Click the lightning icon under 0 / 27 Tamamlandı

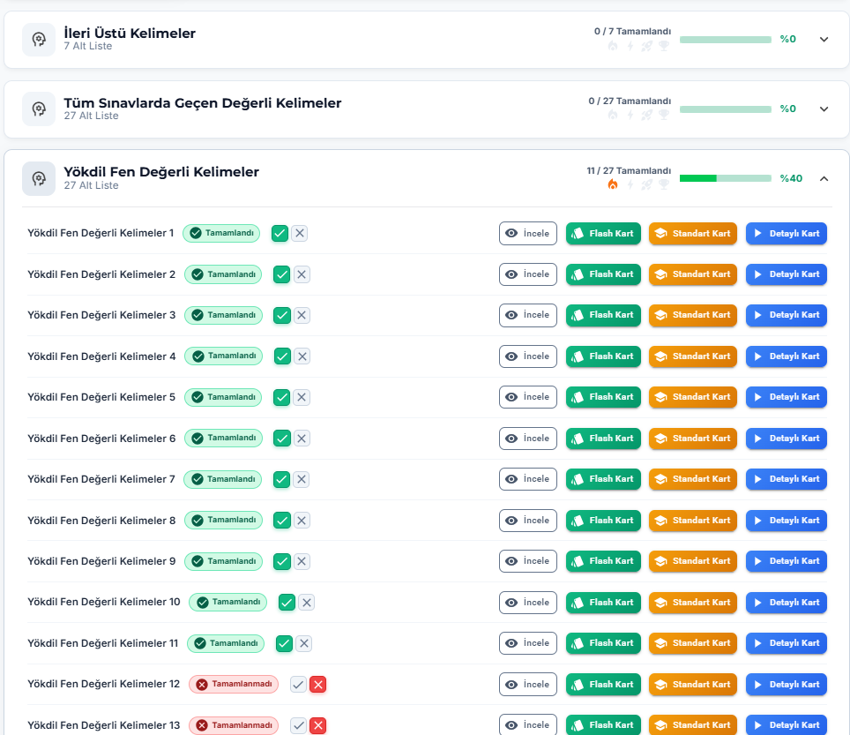point(630,115)
